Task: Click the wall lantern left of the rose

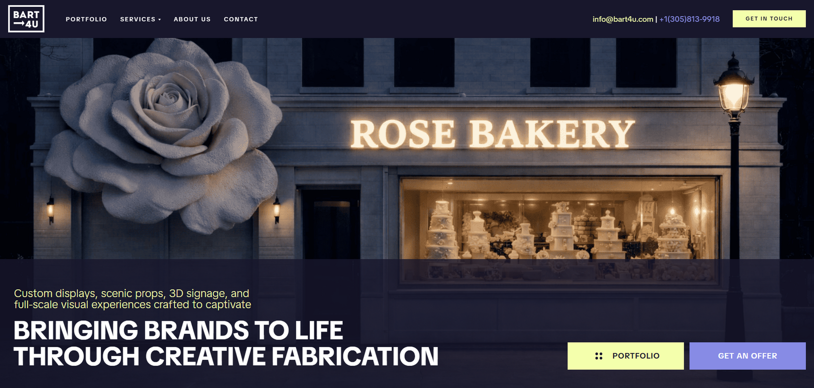Action: pyautogui.click(x=50, y=210)
